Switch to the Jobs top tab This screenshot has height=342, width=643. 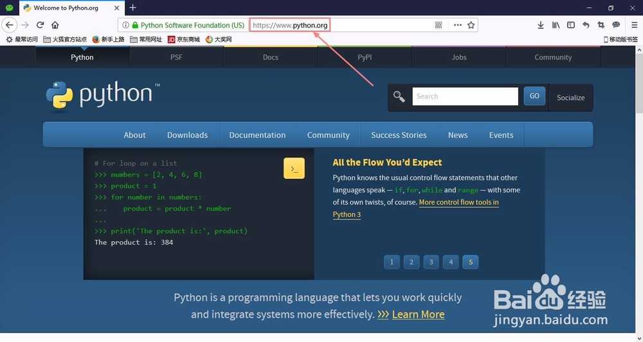[459, 57]
